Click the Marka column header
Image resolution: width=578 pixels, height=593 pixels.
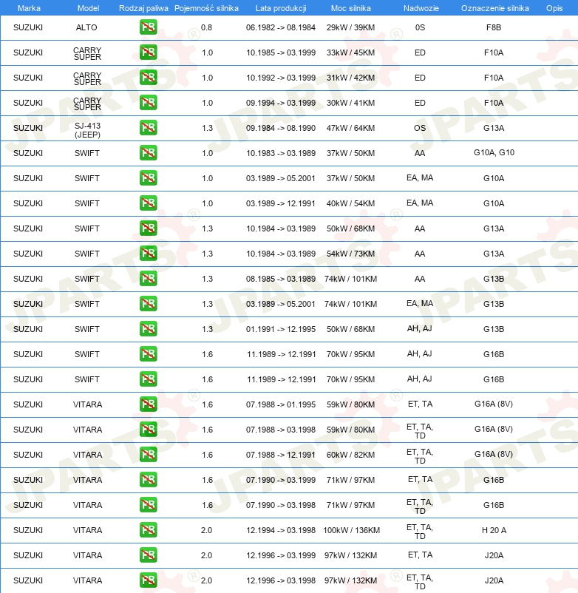point(29,8)
